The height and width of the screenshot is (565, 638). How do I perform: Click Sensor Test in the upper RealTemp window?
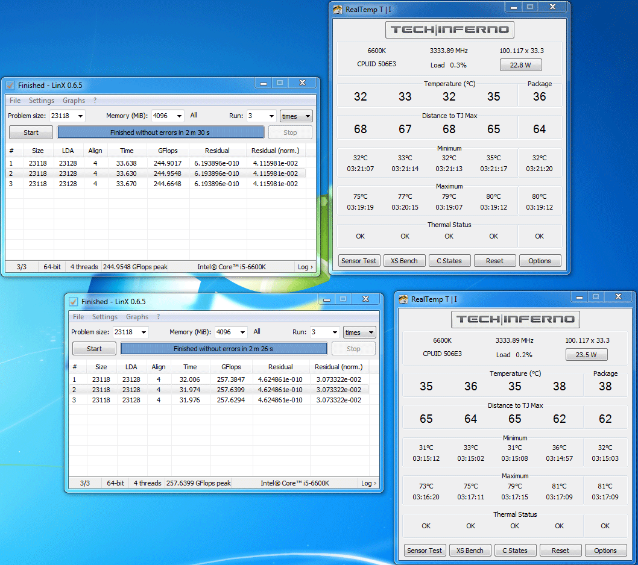(x=359, y=261)
